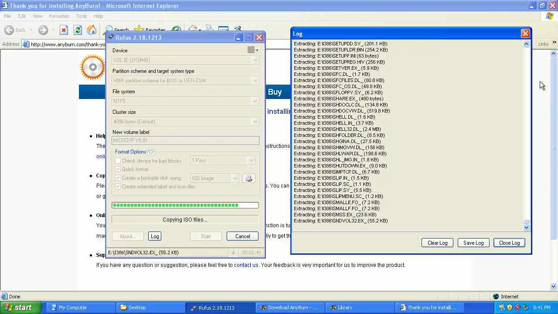Open the Back button history dropdown arrow
Viewport: 558px width, 314px height.
(x=31, y=30)
